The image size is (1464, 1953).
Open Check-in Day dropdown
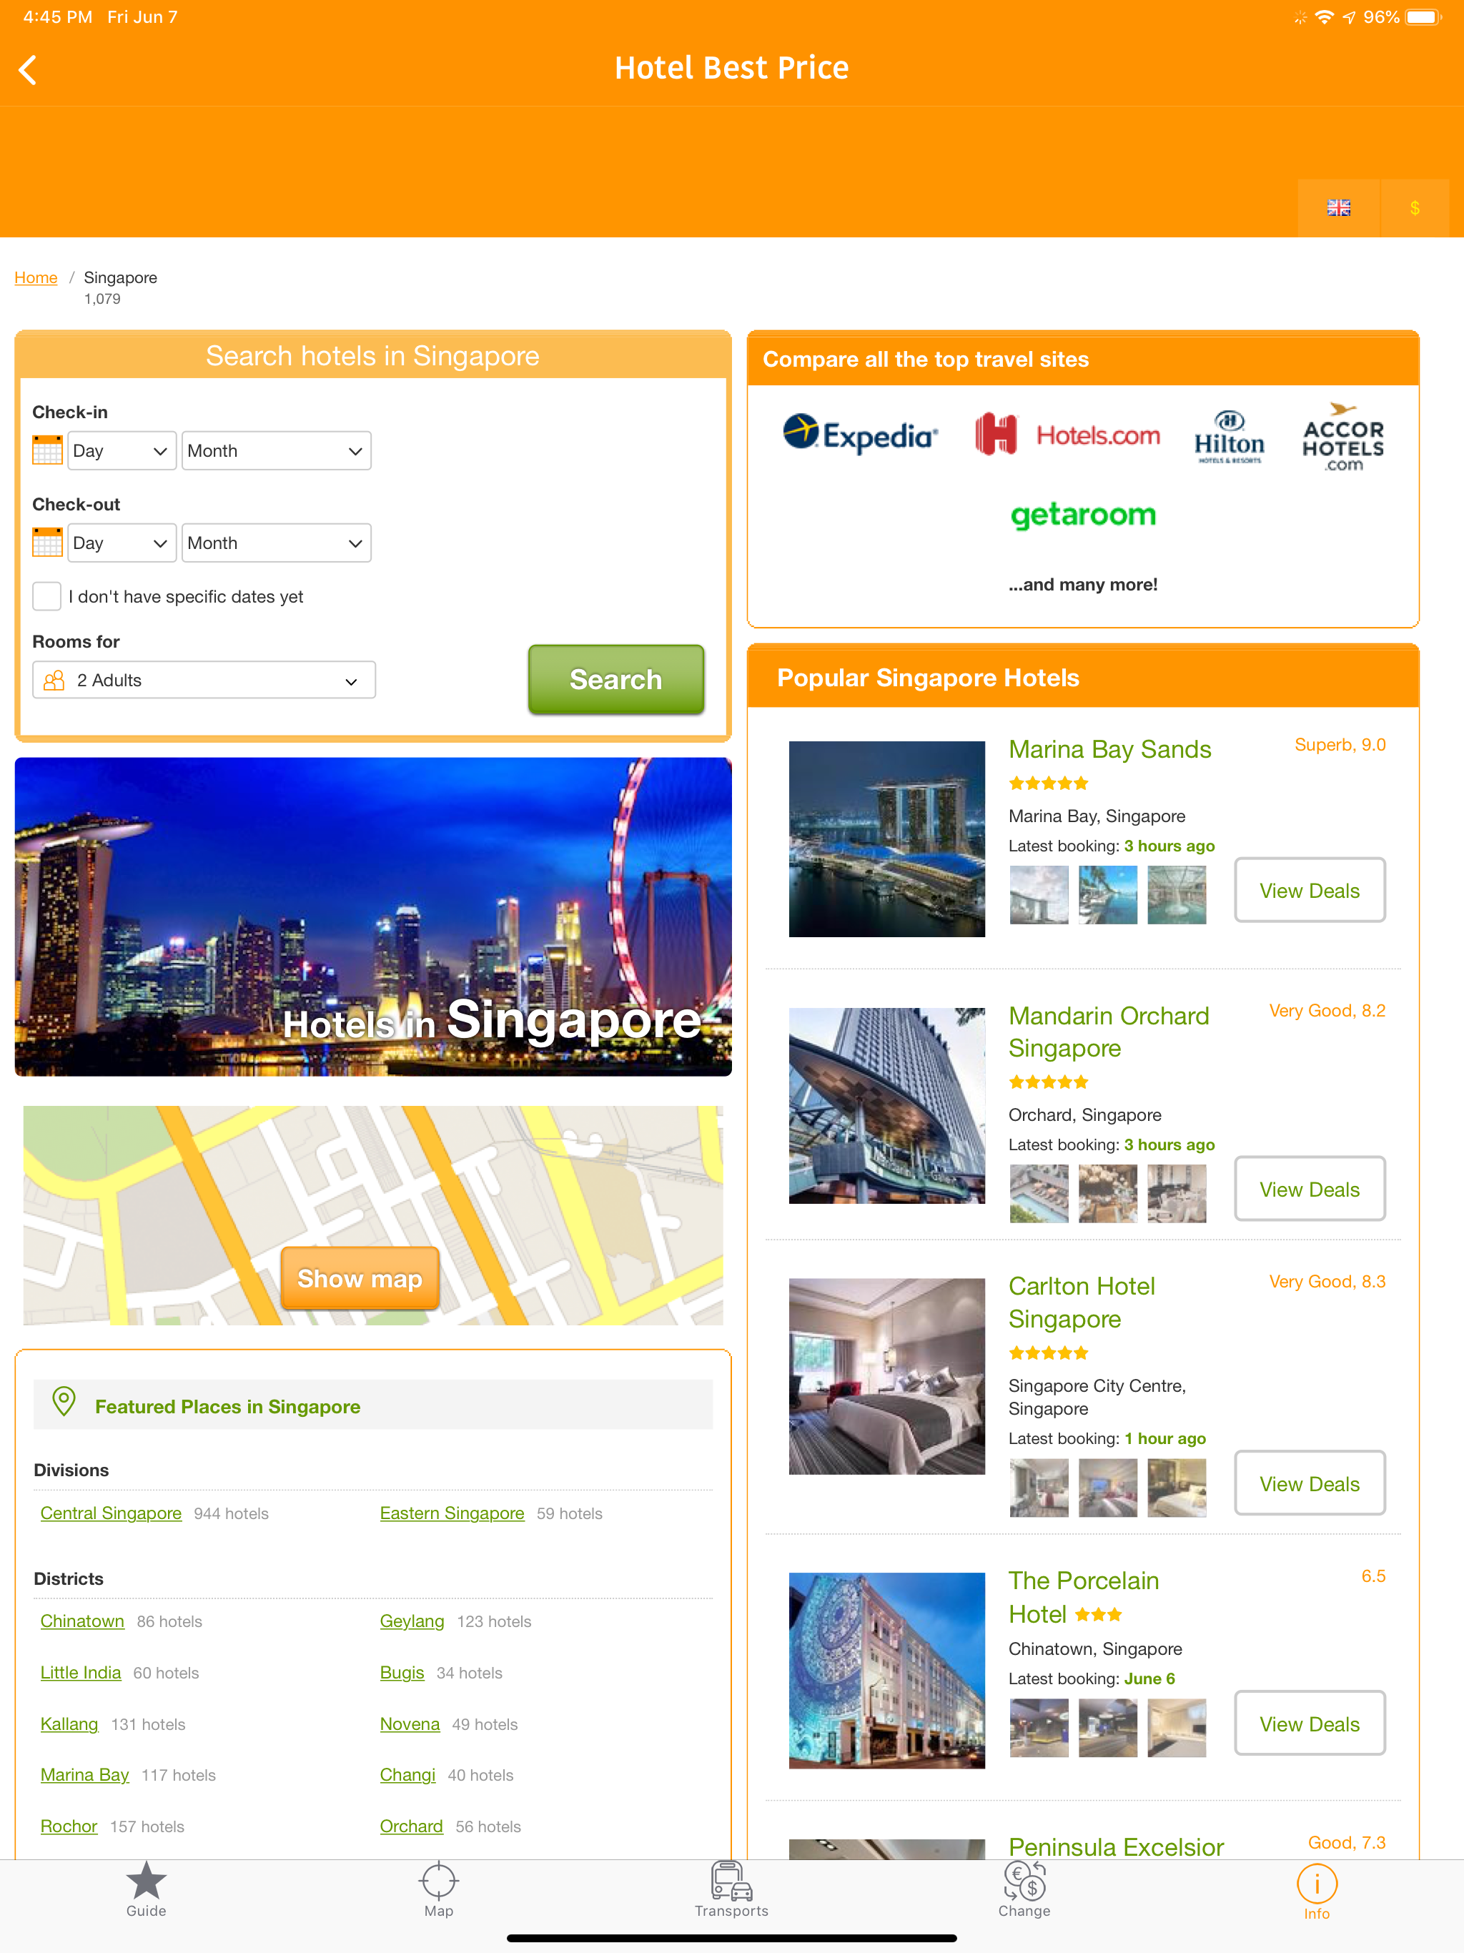click(122, 450)
